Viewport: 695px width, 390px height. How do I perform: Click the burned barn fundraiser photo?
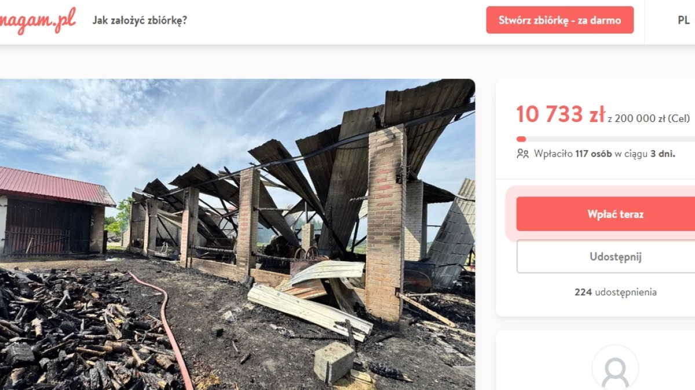coord(237,234)
